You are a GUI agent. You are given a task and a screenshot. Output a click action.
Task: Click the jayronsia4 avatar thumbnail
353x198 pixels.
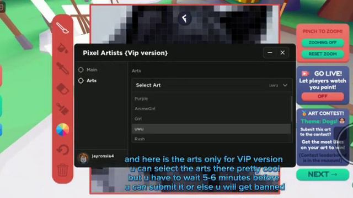pyautogui.click(x=83, y=158)
